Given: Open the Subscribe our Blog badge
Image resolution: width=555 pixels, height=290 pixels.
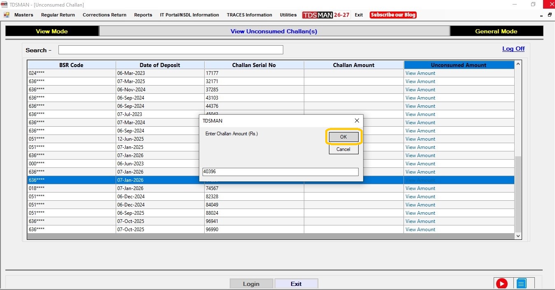Looking at the screenshot, I should [393, 15].
